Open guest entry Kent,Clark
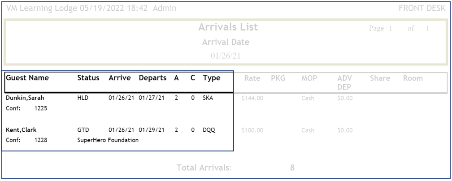 point(22,130)
